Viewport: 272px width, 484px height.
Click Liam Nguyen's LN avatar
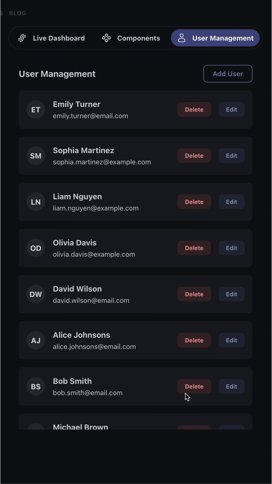click(x=36, y=202)
